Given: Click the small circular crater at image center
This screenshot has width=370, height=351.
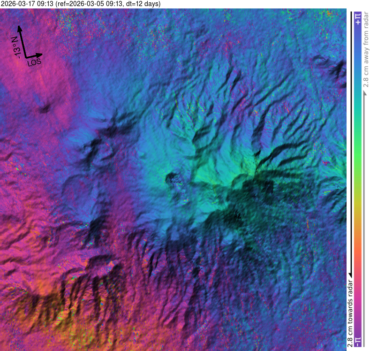Looking at the screenshot, I should pyautogui.click(x=171, y=178).
